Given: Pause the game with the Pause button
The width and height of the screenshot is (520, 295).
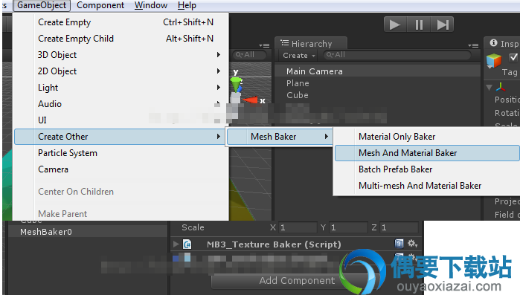Looking at the screenshot, I should pyautogui.click(x=419, y=25).
